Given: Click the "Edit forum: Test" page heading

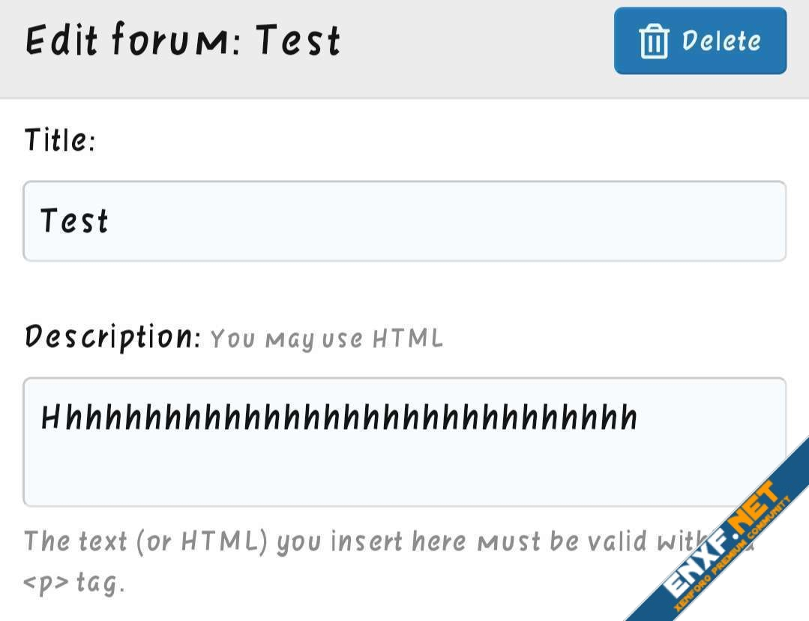Looking at the screenshot, I should point(183,40).
